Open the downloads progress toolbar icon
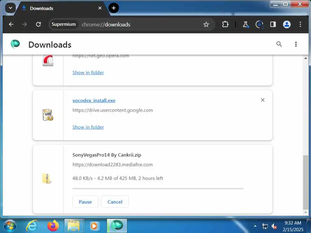The height and width of the screenshot is (233, 311). [x=259, y=25]
